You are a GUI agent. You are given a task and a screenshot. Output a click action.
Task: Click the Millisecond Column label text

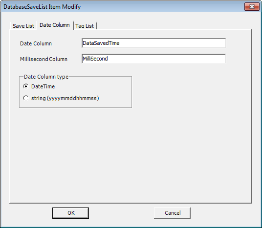(x=44, y=59)
